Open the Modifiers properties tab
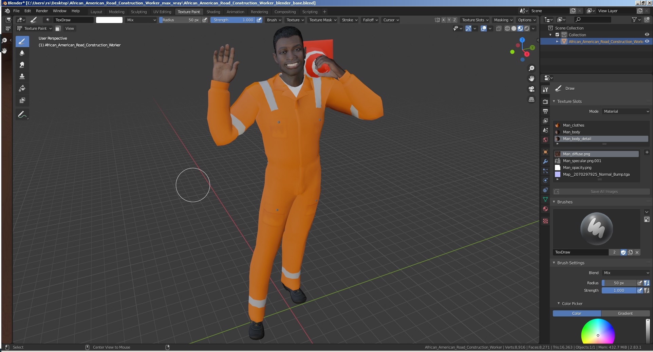This screenshot has width=653, height=352. (x=545, y=161)
